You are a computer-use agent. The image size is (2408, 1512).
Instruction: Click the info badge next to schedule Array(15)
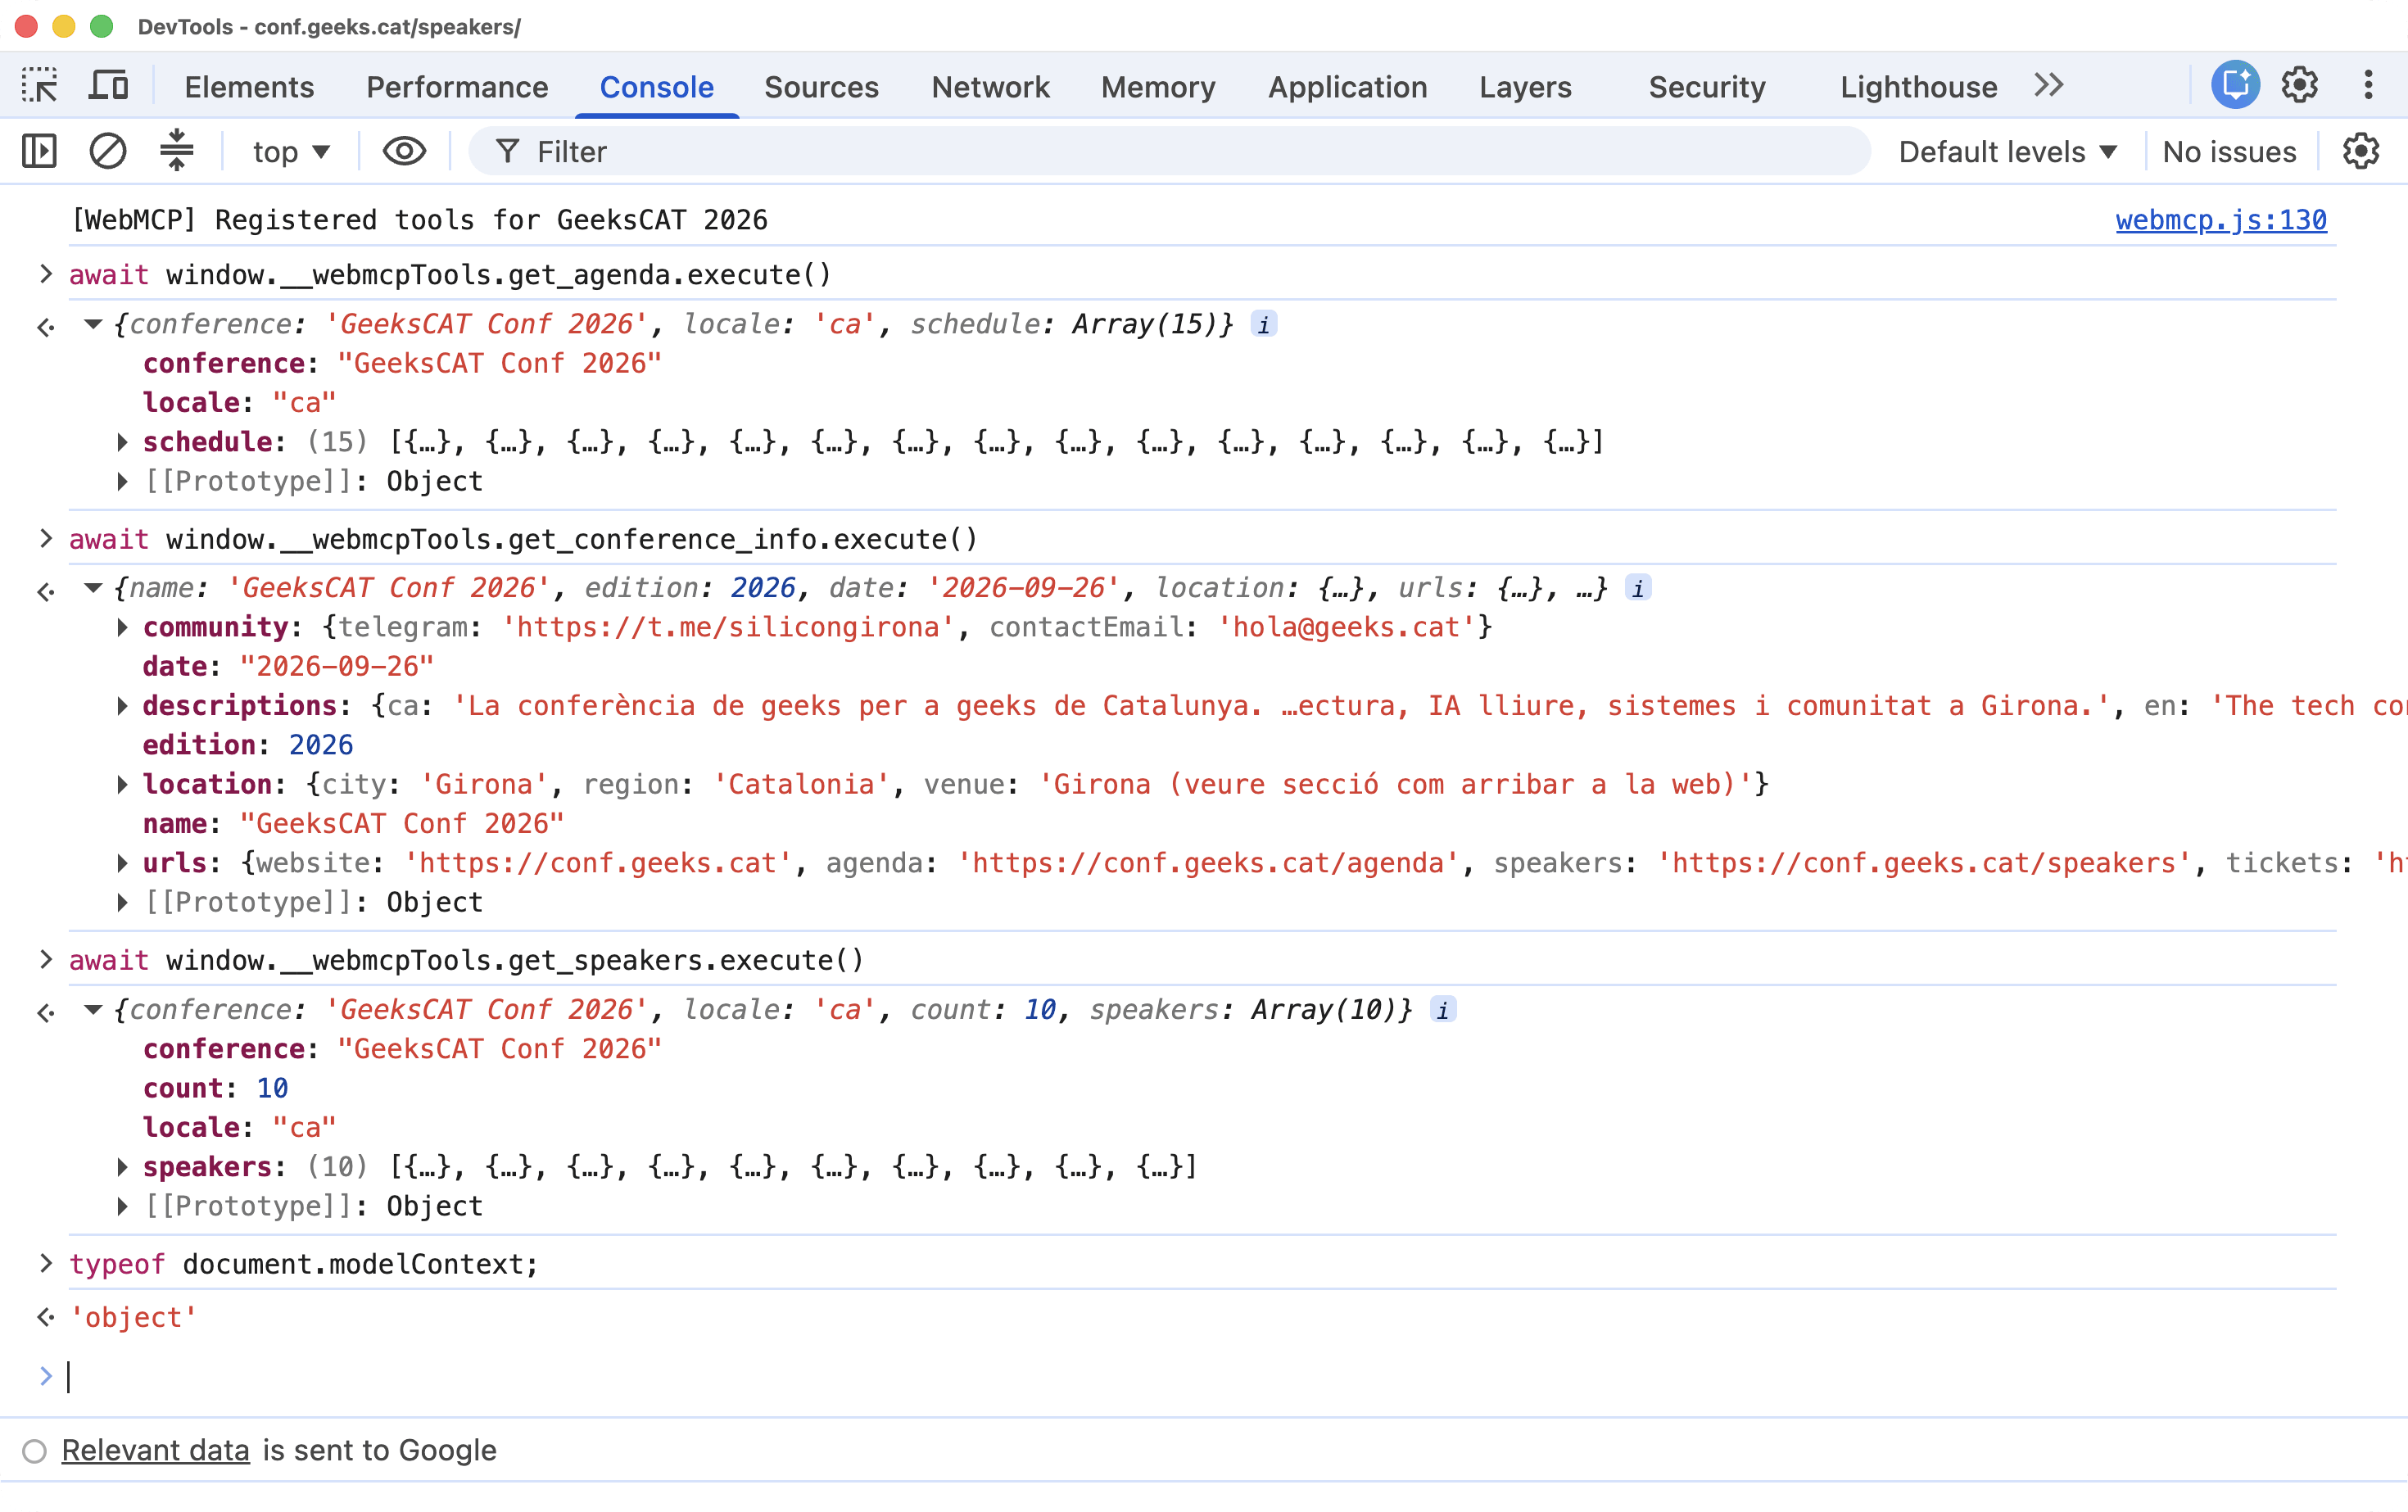coord(1264,325)
